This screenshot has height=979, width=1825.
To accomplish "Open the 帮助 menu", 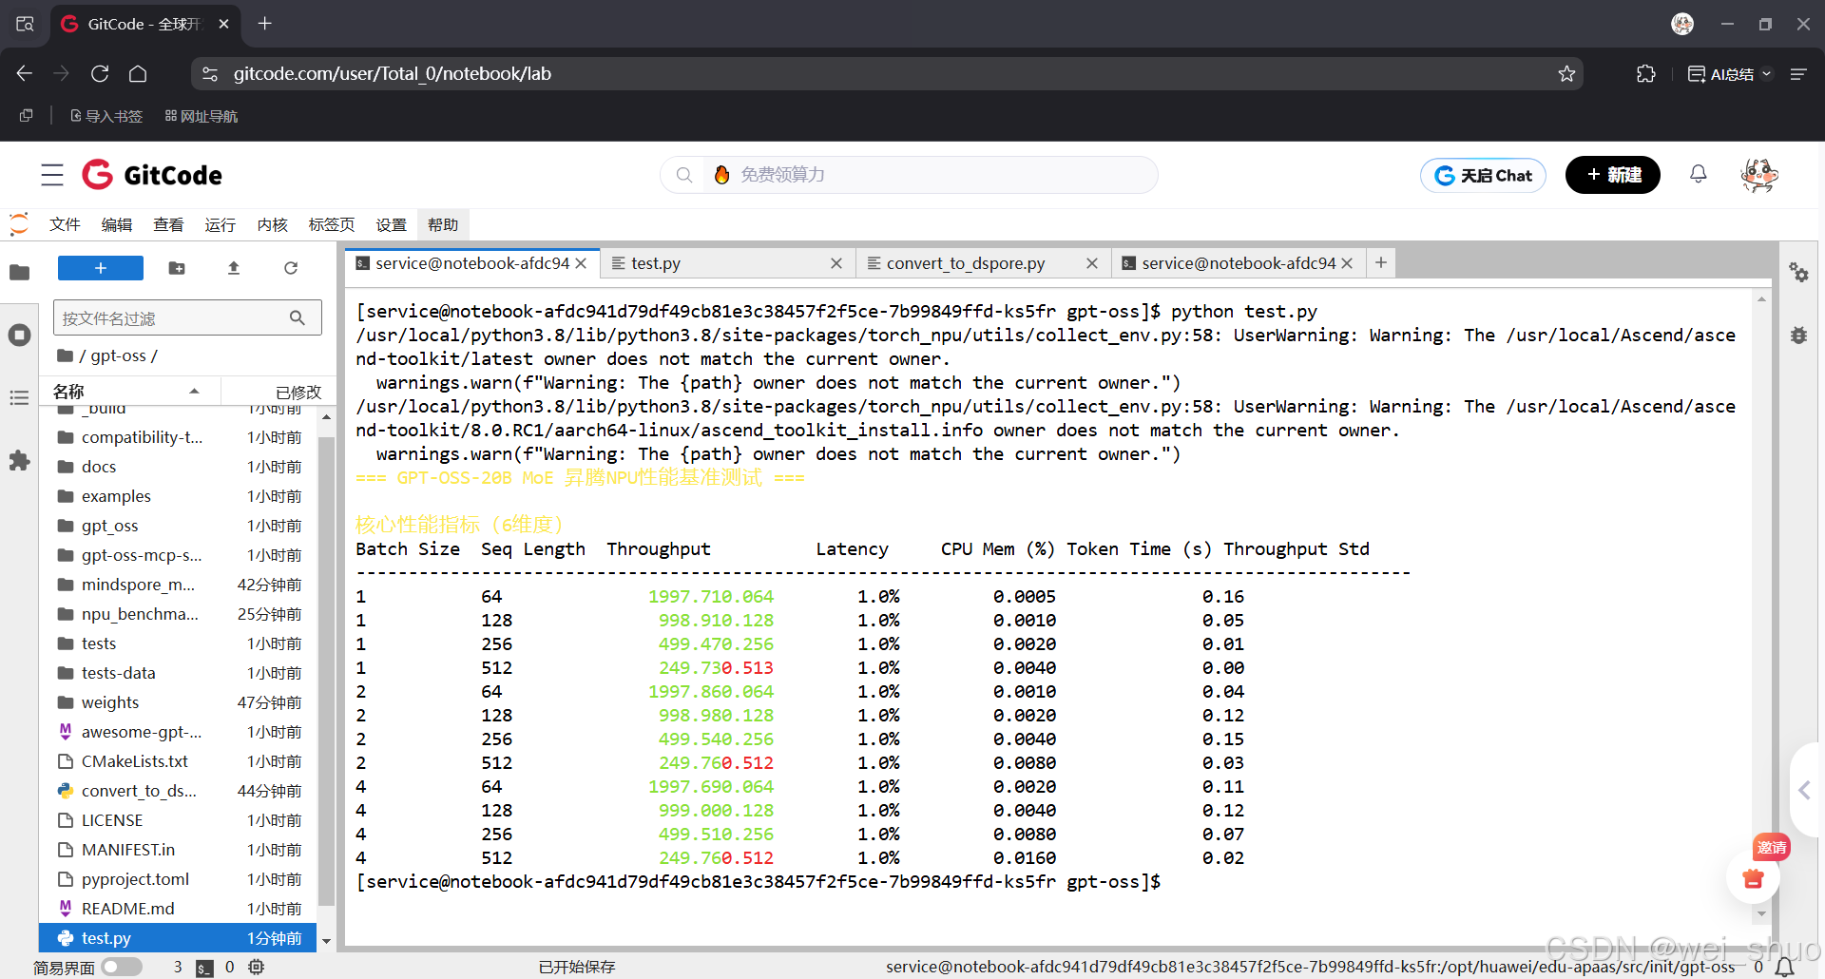I will [443, 224].
